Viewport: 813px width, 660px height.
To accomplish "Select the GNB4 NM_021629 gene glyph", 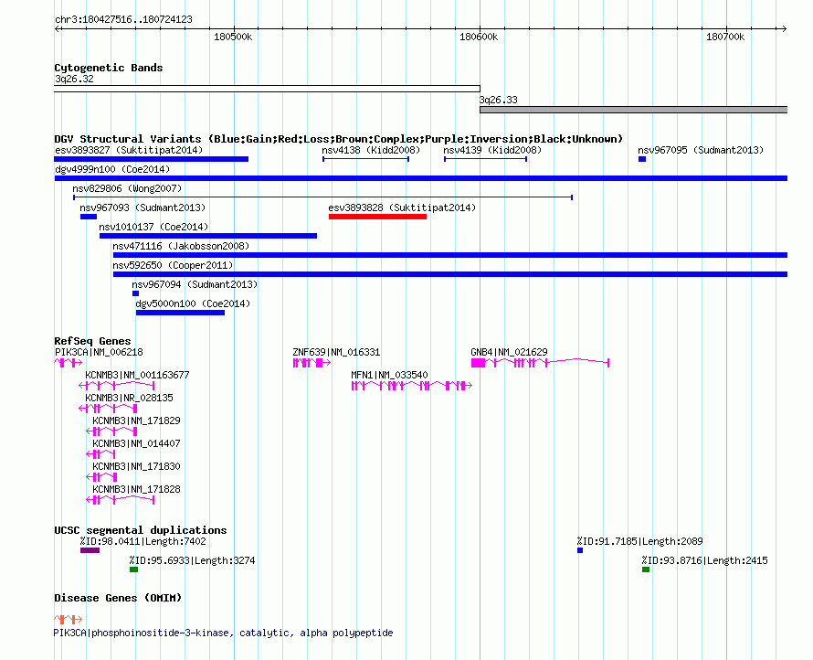I will click(540, 363).
